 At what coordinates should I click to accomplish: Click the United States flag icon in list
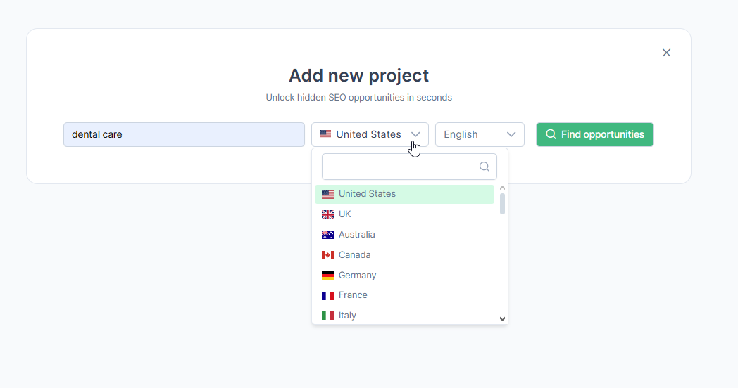coord(327,195)
